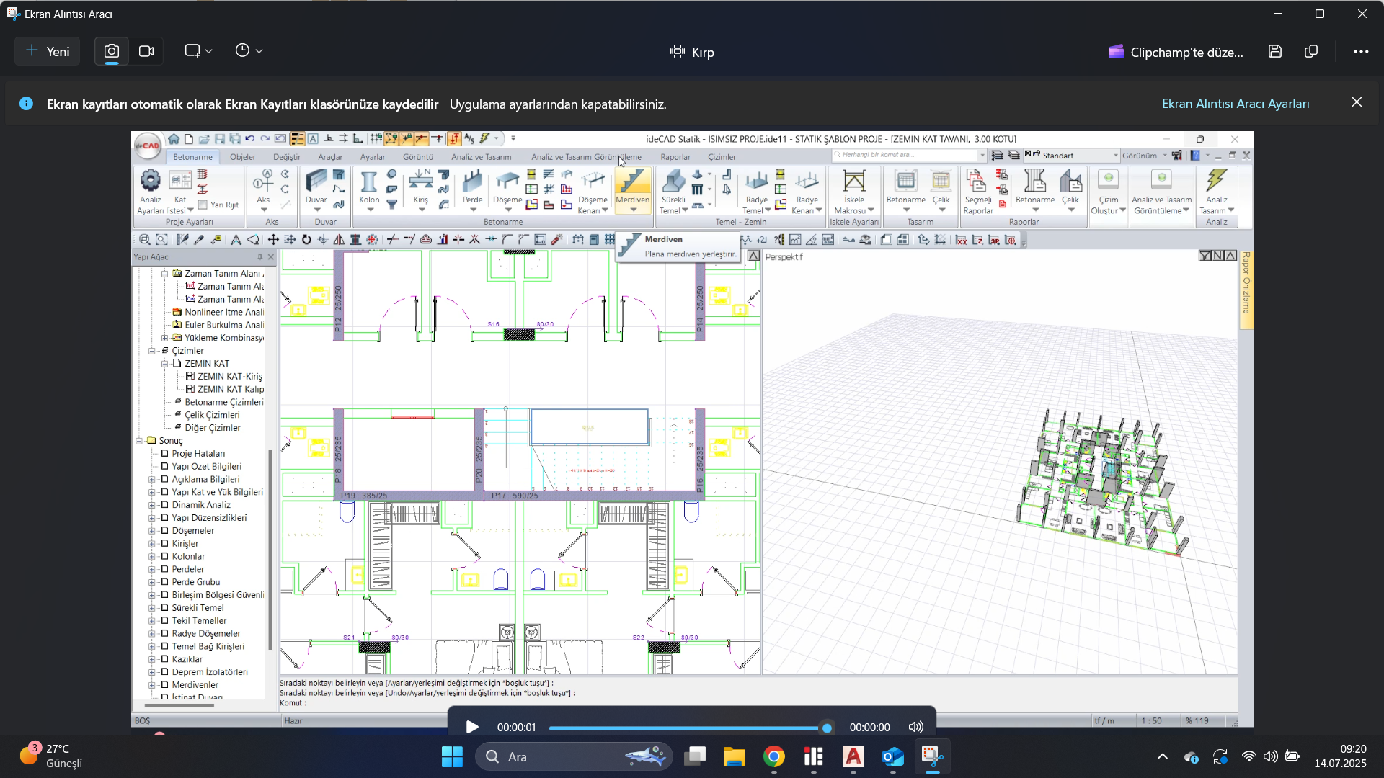Dismiss the screen recording info banner
The image size is (1384, 778).
(x=1357, y=102)
